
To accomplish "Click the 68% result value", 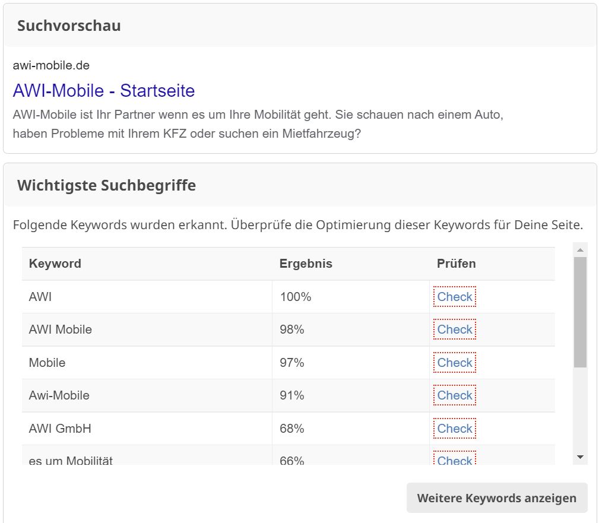I will [292, 429].
